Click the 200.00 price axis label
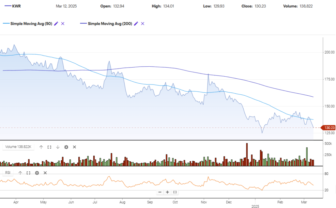This screenshot has width=336, height=208. 329,52
